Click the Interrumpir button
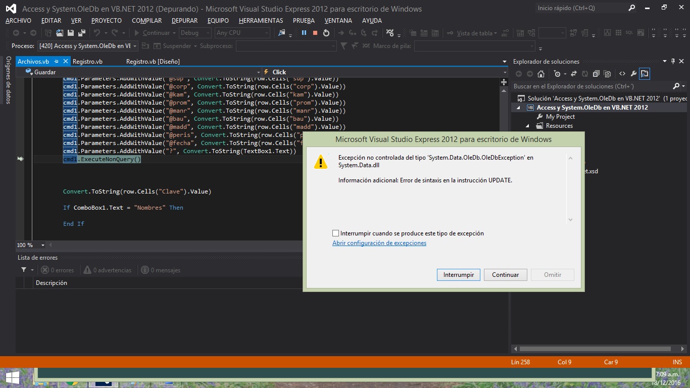The width and height of the screenshot is (690, 388). tap(459, 275)
